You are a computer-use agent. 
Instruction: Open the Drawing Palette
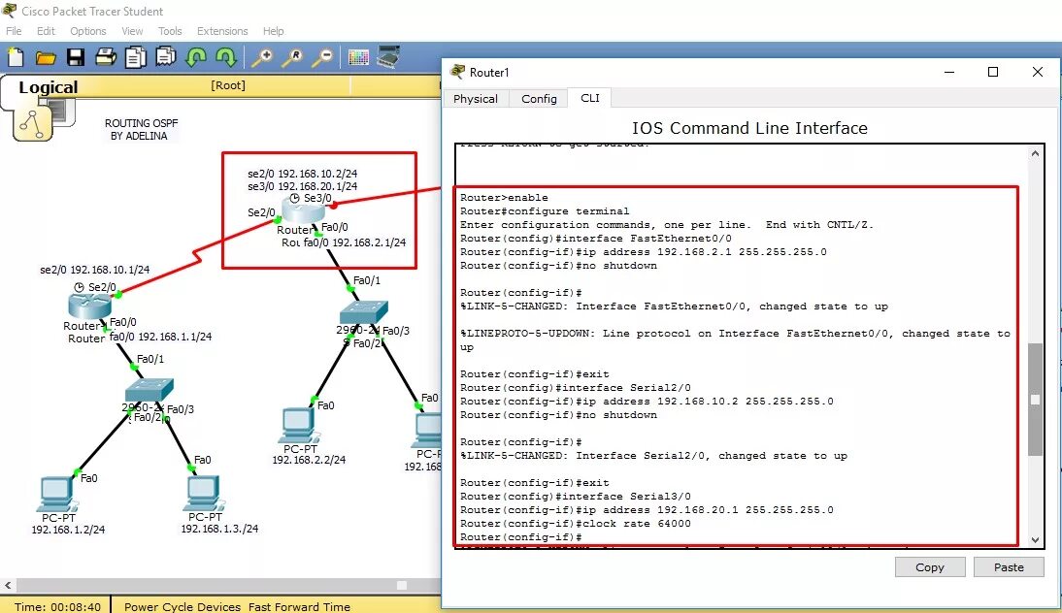coord(358,57)
